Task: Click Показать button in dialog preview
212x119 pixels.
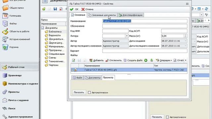Action: [x=79, y=93]
